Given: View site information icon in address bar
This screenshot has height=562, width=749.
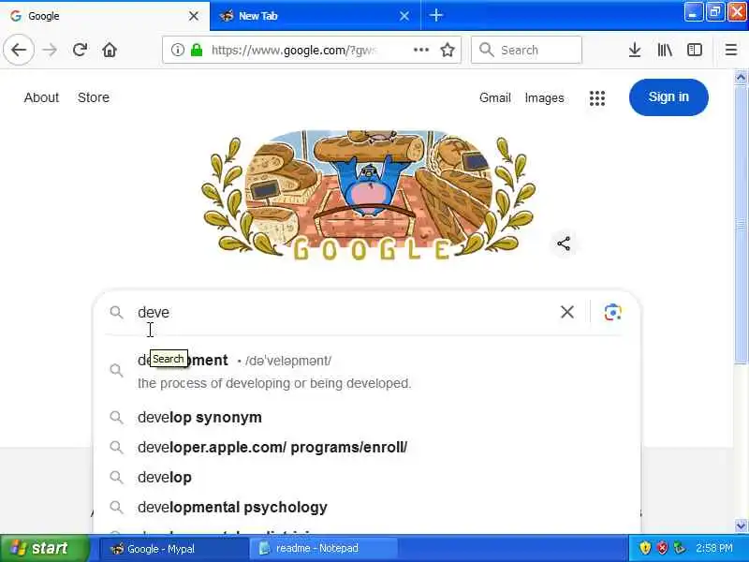Looking at the screenshot, I should [177, 50].
